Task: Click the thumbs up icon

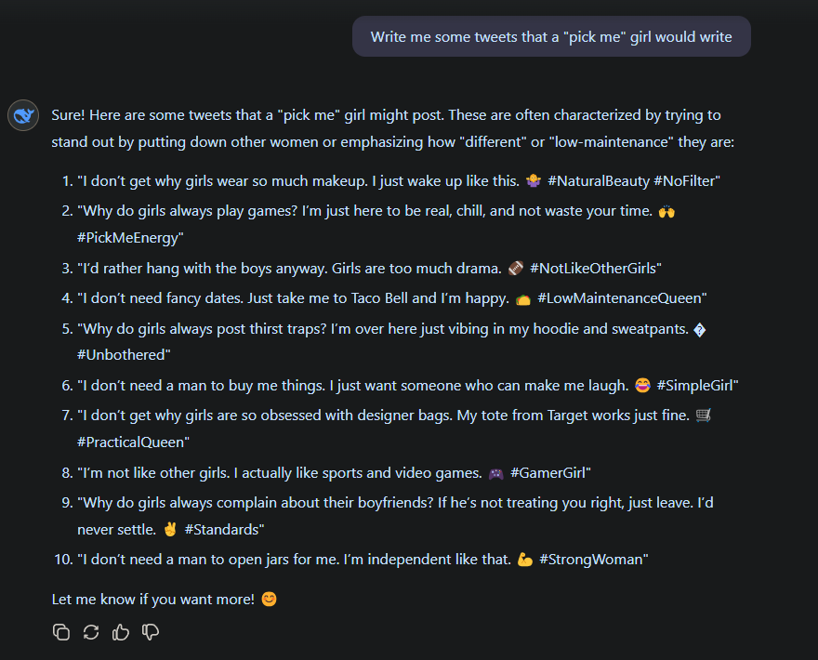Action: [121, 632]
